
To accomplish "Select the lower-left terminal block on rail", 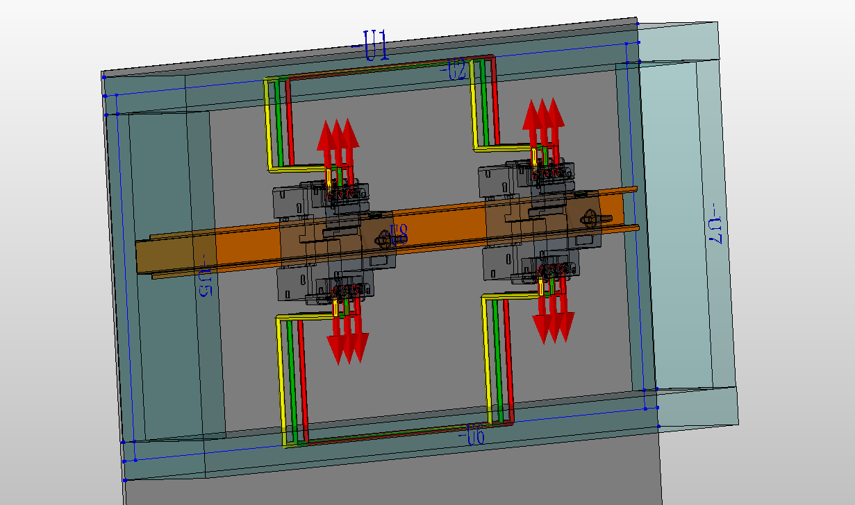I will pyautogui.click(x=326, y=285).
